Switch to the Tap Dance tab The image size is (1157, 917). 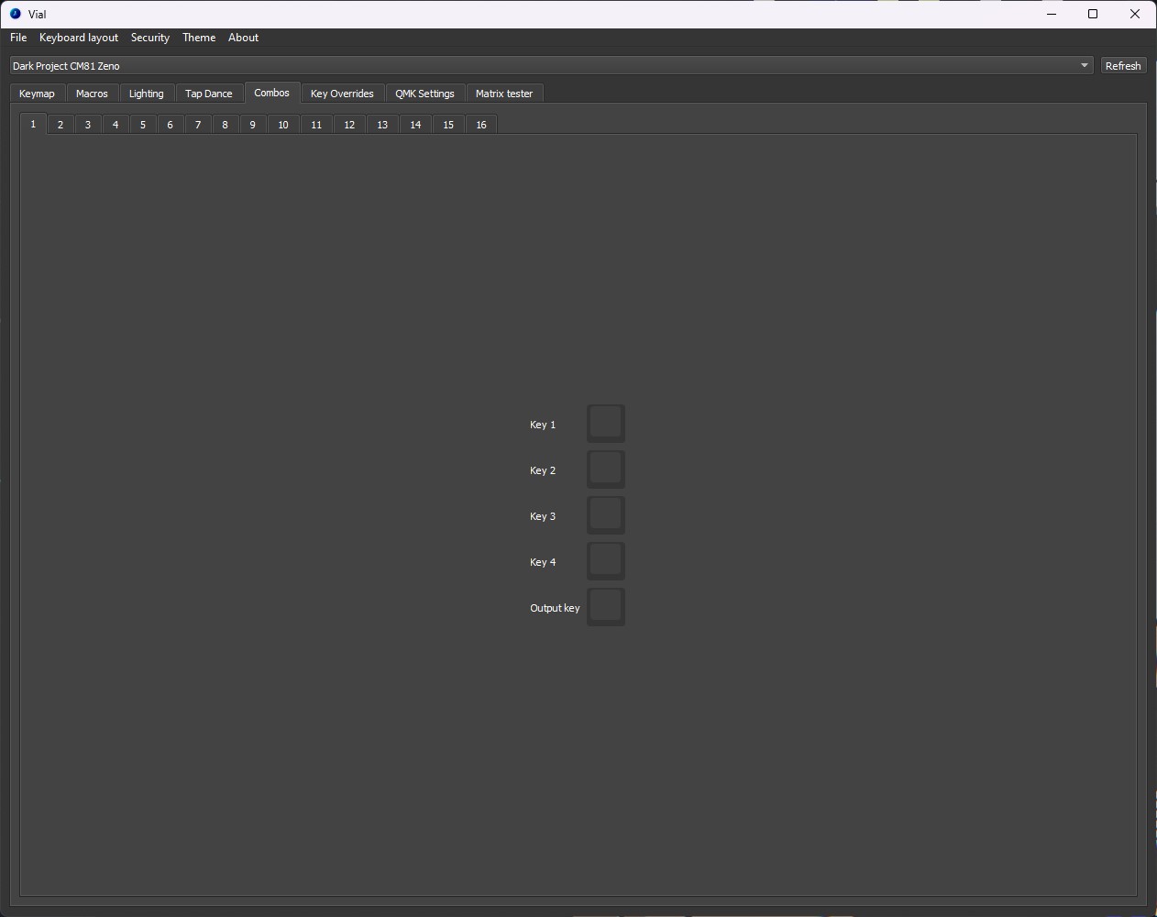coord(209,94)
